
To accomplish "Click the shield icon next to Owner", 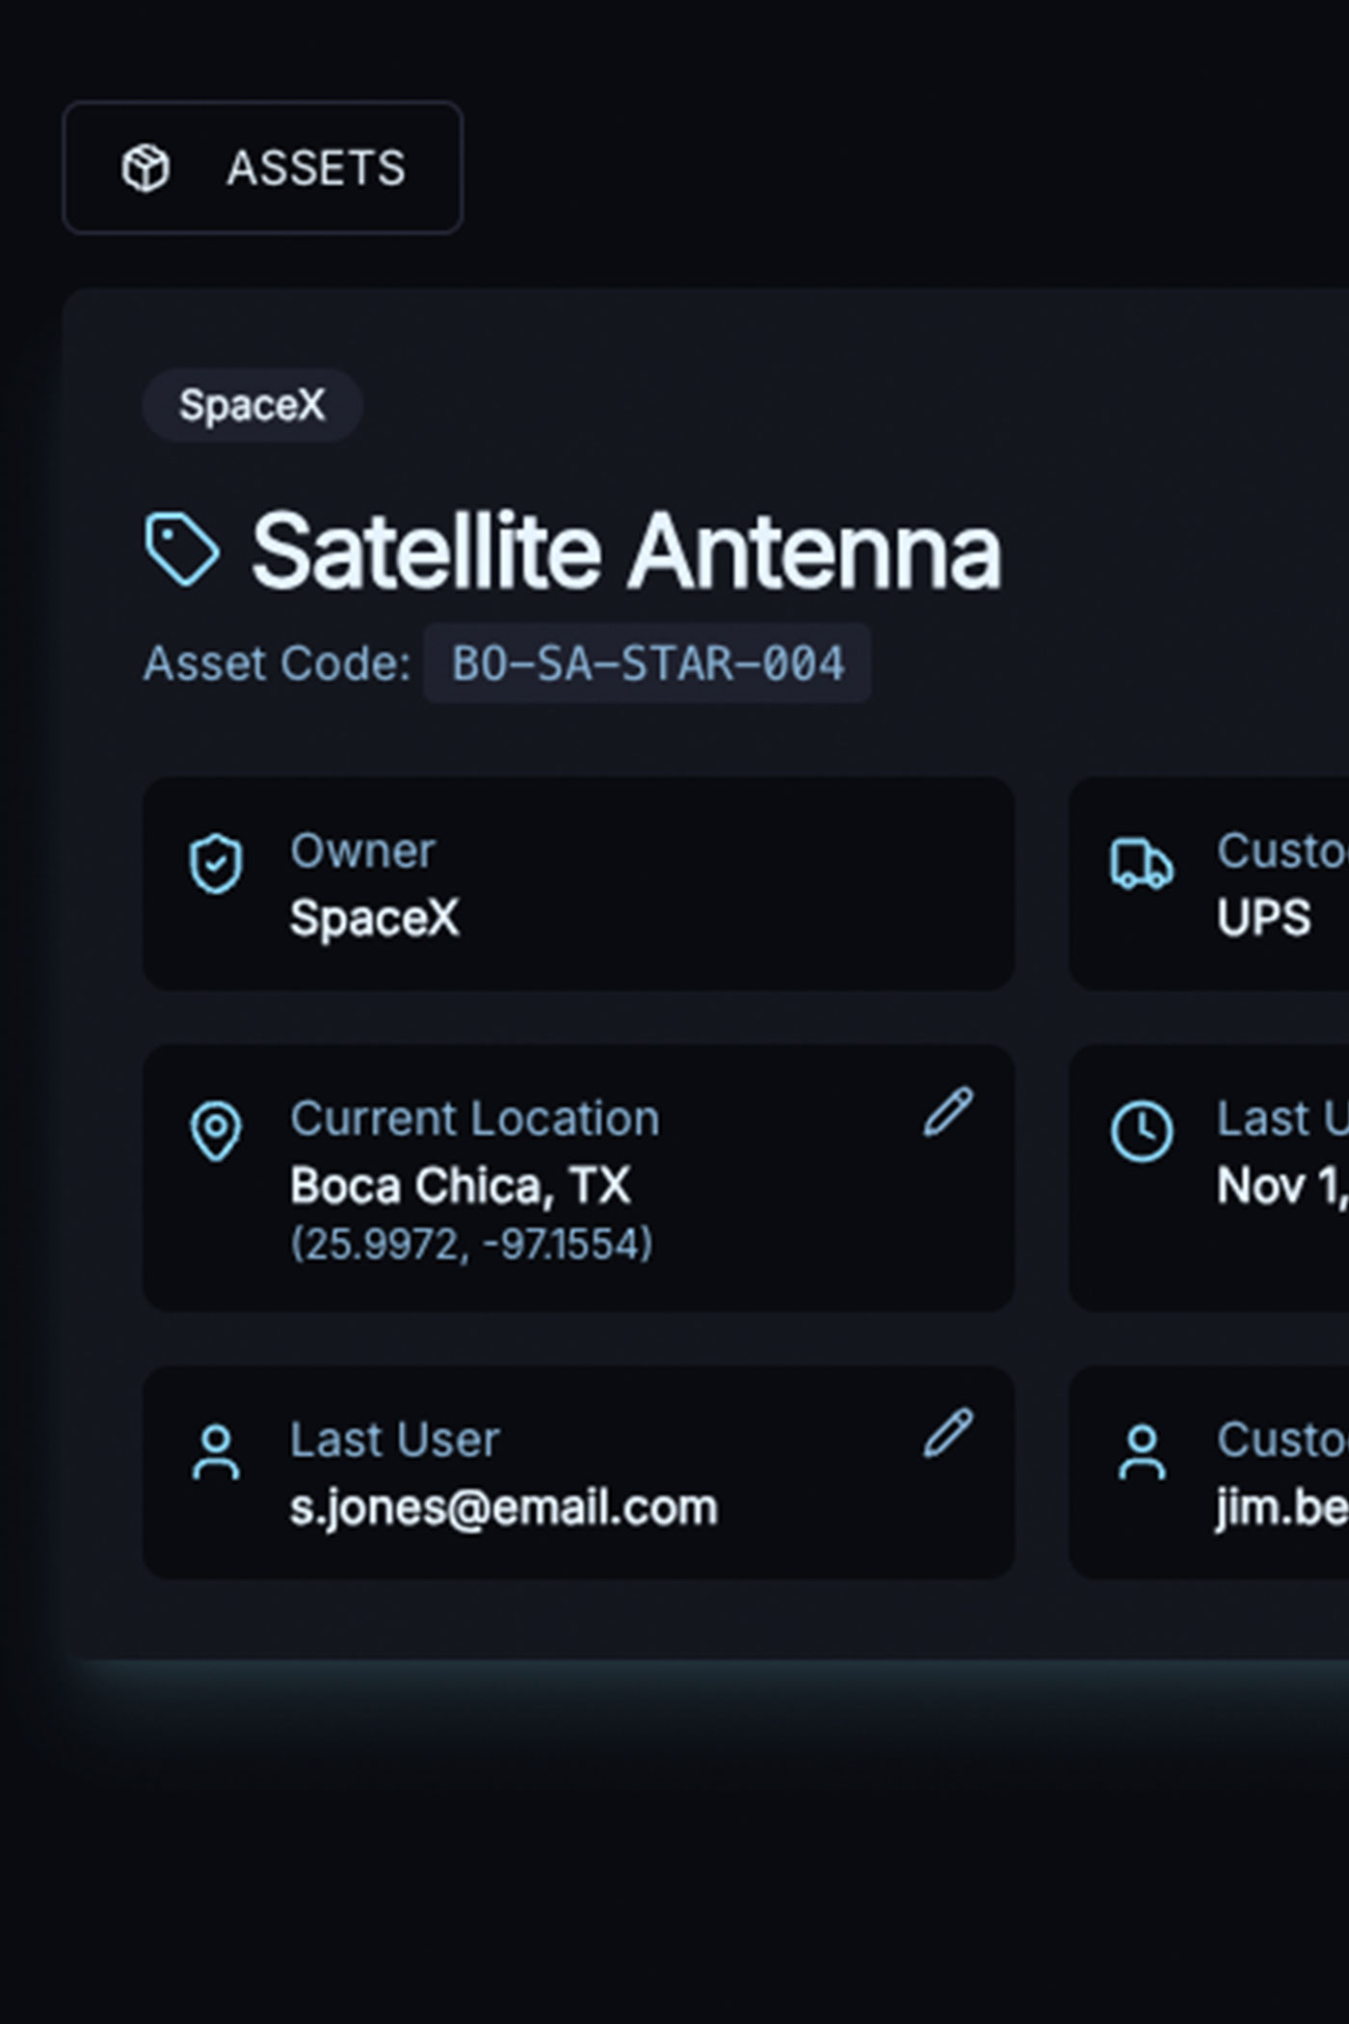I will pyautogui.click(x=216, y=864).
